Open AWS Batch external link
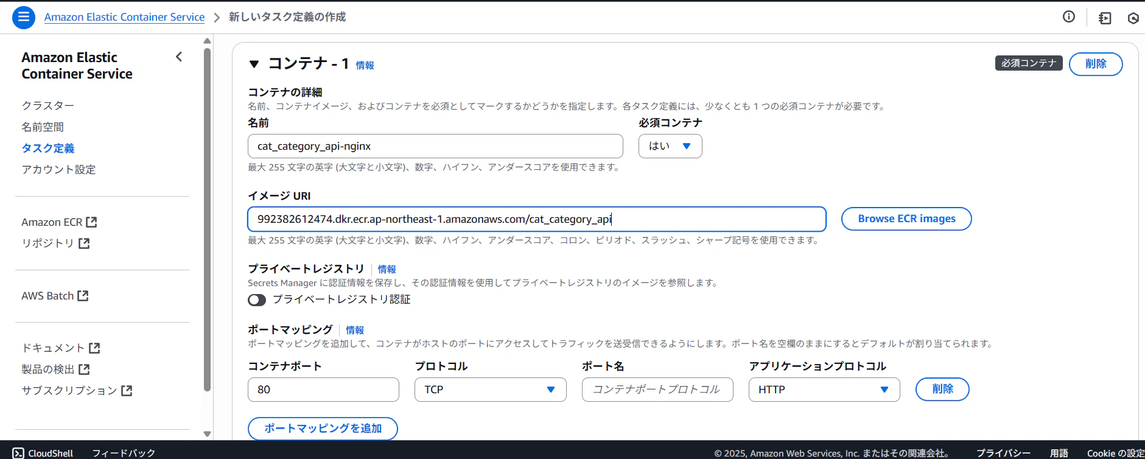 tap(55, 296)
